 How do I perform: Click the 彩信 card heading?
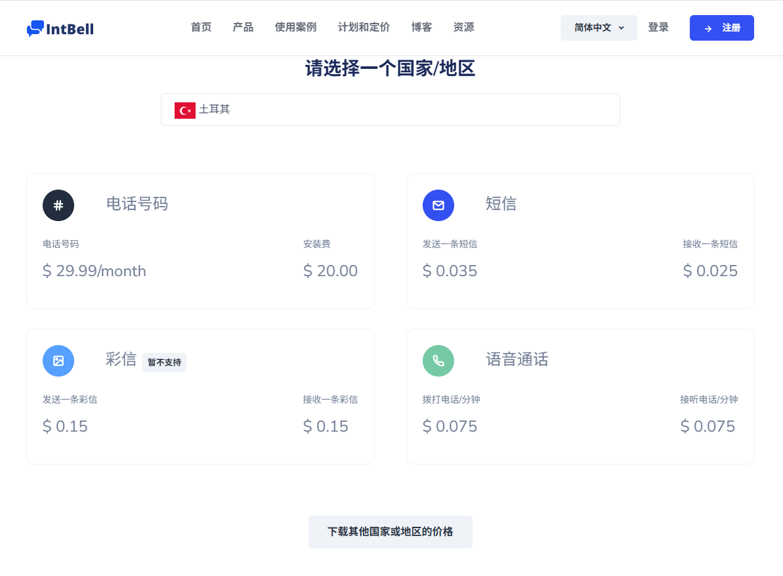121,360
